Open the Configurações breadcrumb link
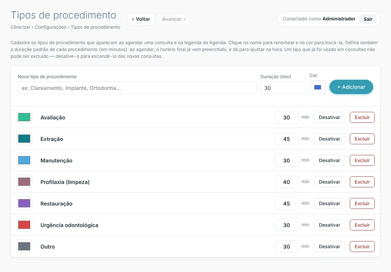Screen dimensions: 391x272 point(51,27)
